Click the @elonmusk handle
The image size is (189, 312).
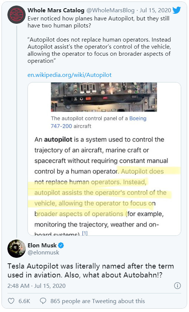point(43,252)
